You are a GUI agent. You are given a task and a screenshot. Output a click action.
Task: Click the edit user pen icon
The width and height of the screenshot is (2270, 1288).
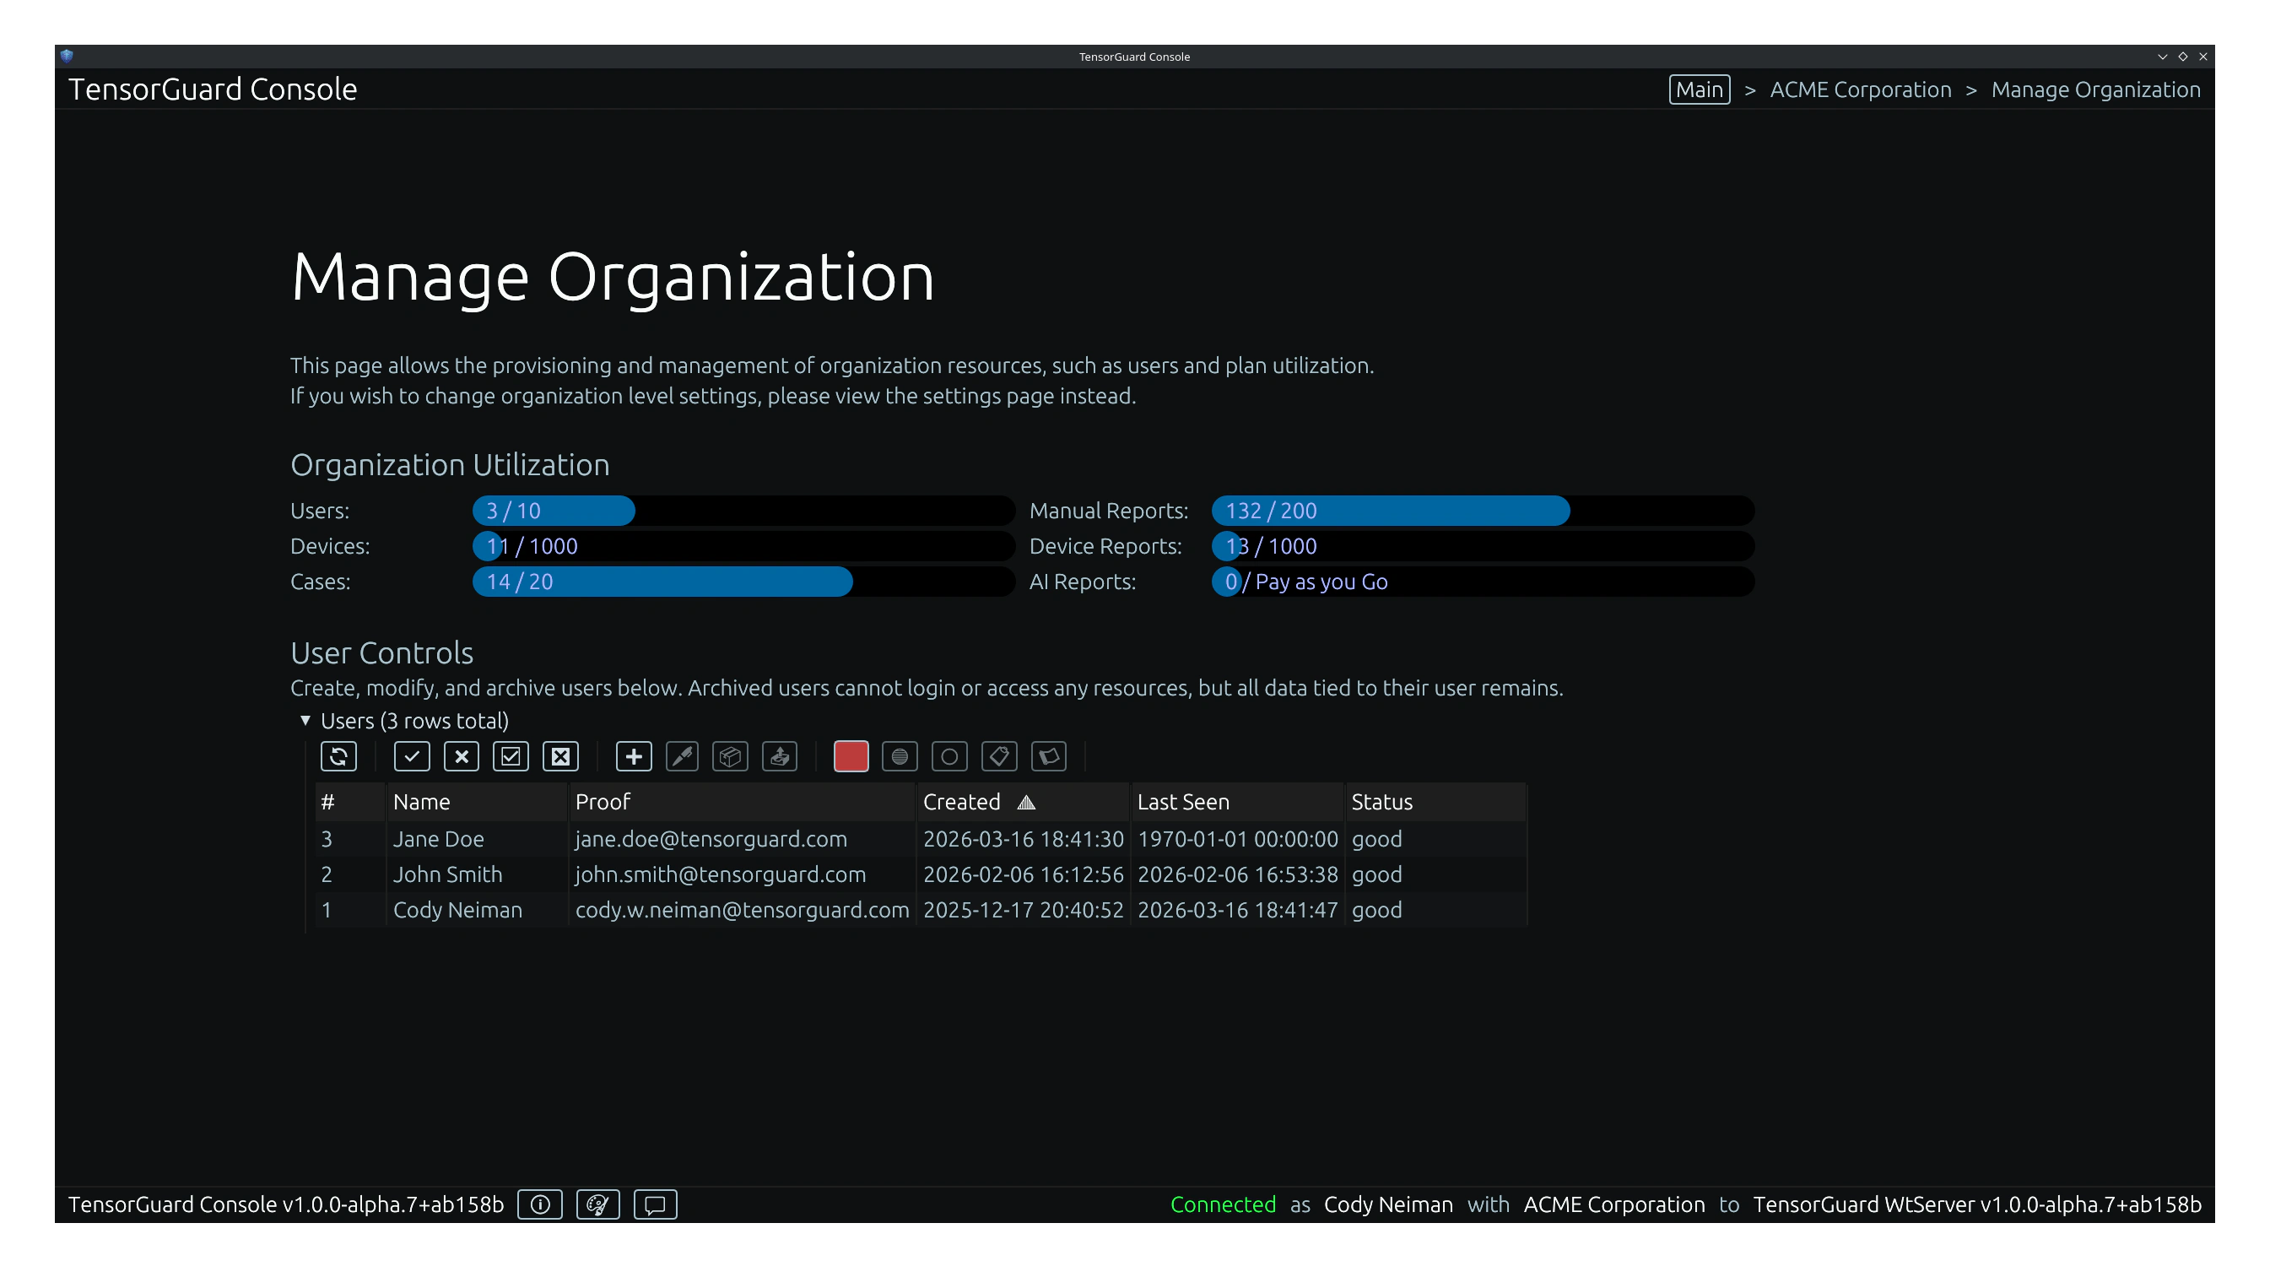click(x=682, y=756)
